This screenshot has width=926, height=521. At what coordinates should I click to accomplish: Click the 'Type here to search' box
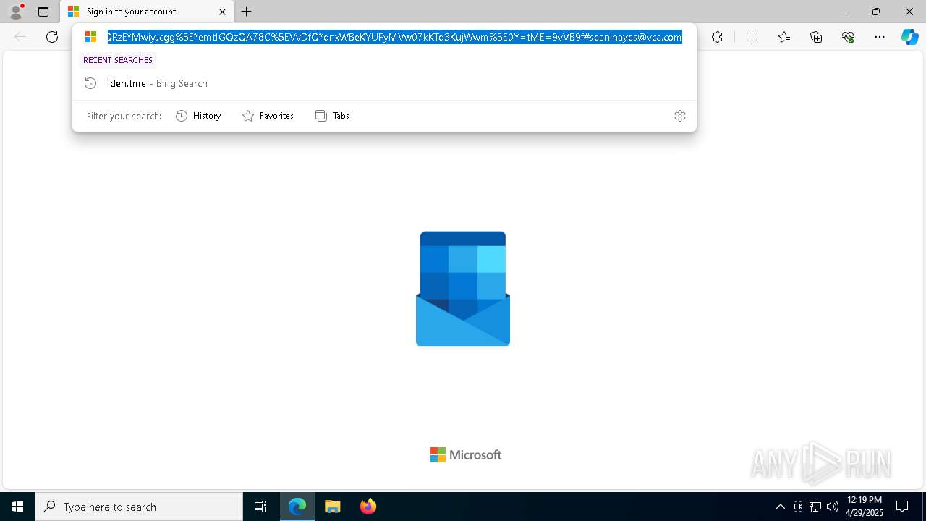click(x=139, y=507)
